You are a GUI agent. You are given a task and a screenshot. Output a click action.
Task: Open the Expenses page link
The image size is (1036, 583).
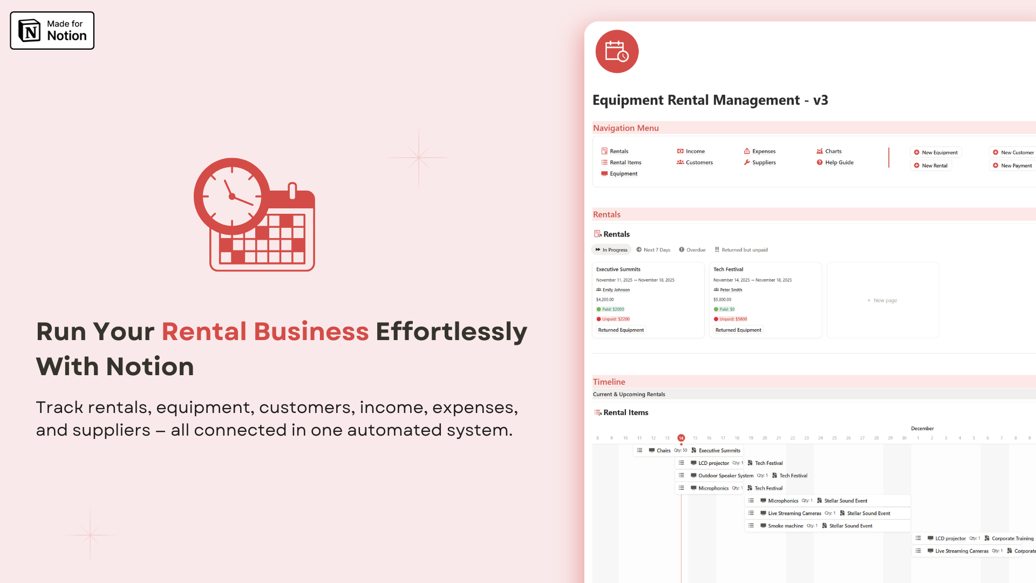click(x=764, y=151)
